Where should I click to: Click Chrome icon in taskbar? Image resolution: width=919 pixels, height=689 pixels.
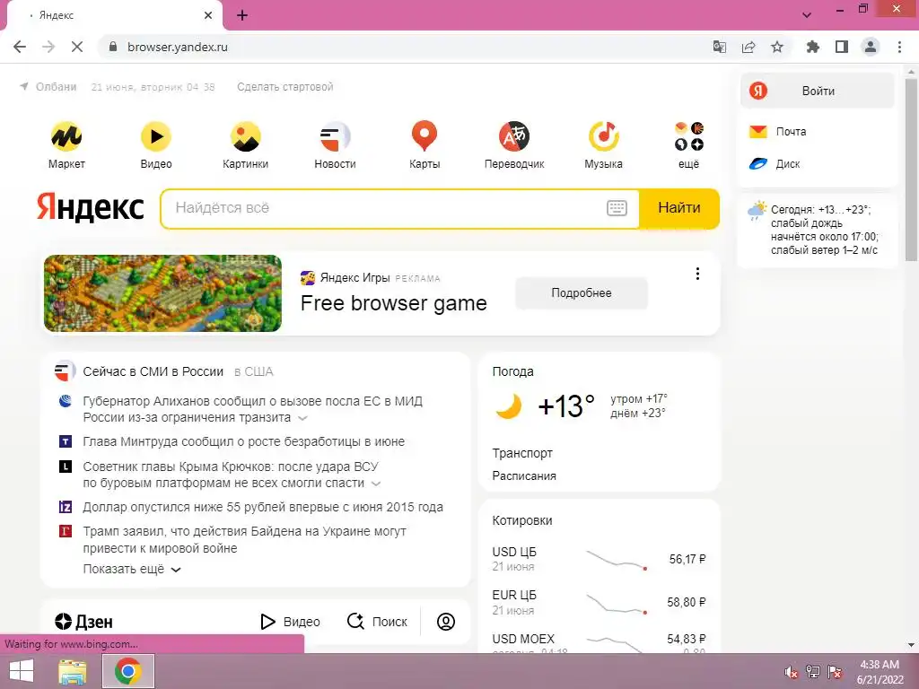coord(127,671)
